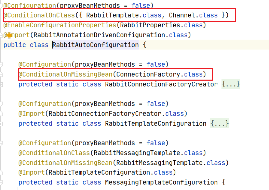The image size is (269, 190).
Task: Expand folded body of RabbitConnectionFactoryCreator class
Action: pos(231,84)
